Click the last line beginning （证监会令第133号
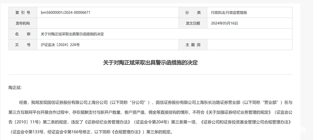This screenshot has height=140, width=313. 92,132
